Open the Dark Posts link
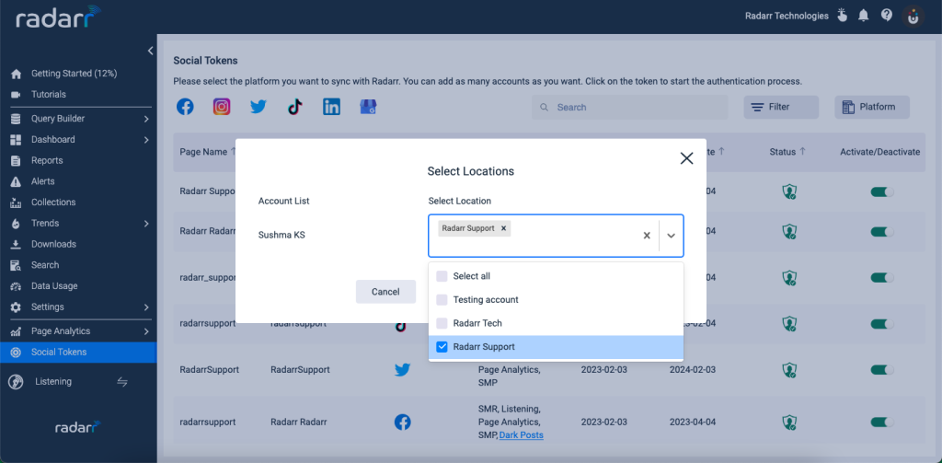 point(522,434)
